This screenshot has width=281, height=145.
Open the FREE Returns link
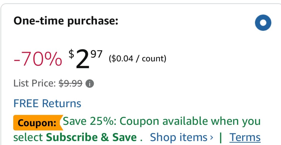coord(47,103)
